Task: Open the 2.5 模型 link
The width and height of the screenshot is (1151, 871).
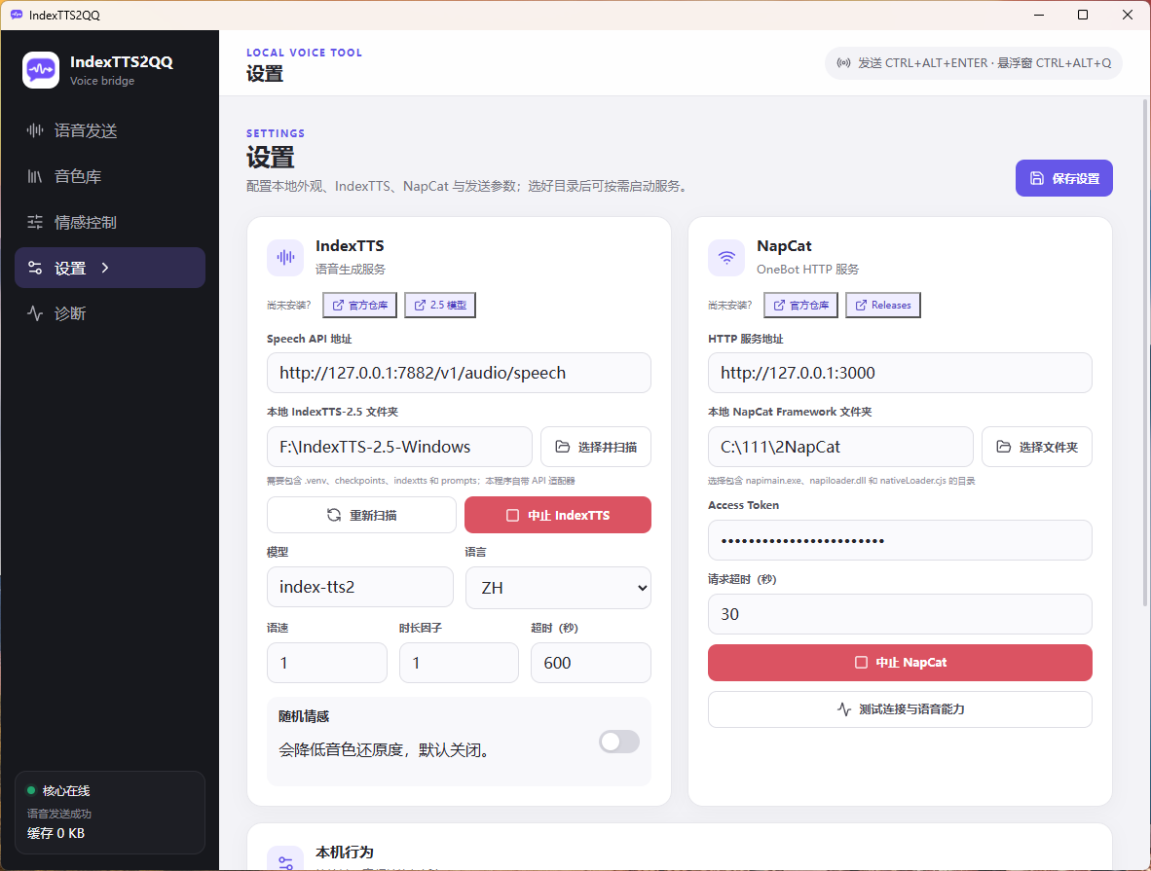Action: click(x=440, y=306)
